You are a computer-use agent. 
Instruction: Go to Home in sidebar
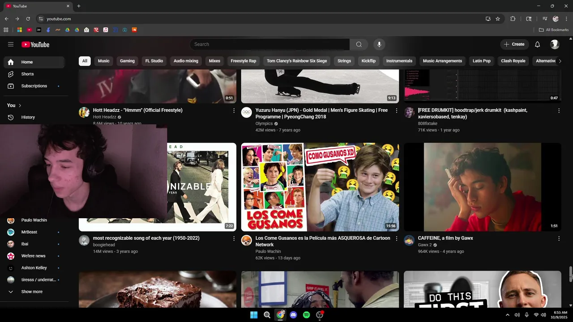pyautogui.click(x=34, y=62)
